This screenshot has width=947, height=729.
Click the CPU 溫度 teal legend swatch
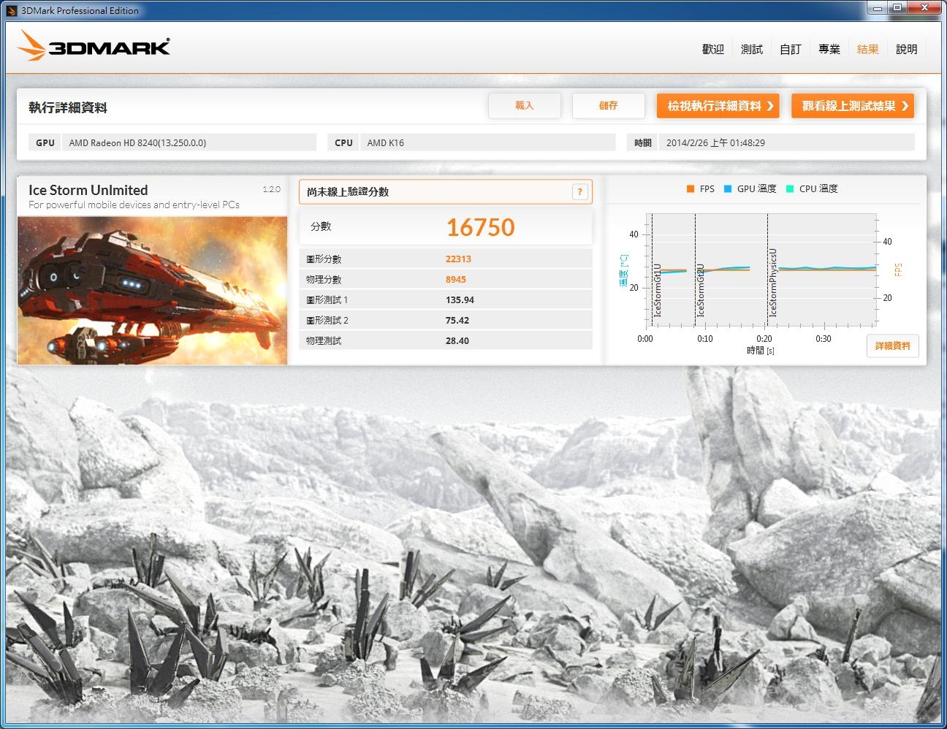click(790, 188)
